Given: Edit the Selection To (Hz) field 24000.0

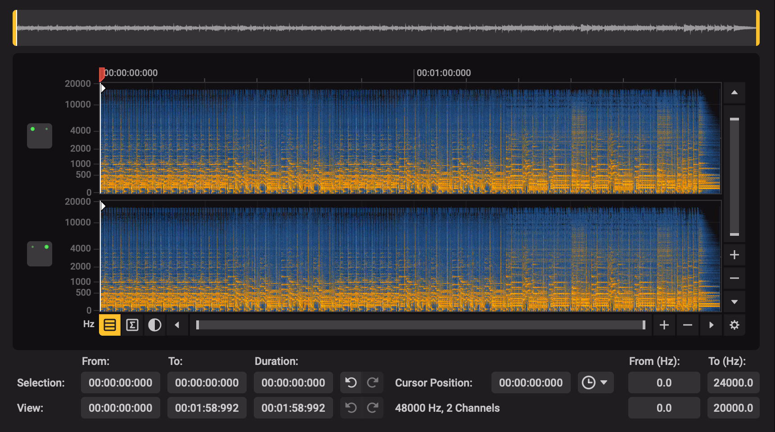Looking at the screenshot, I should (734, 382).
